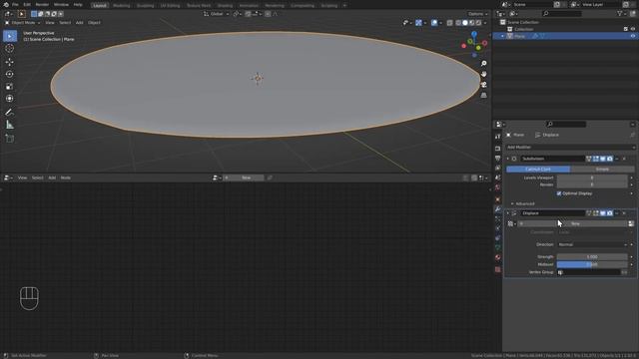Click the Levels Viewport value field
The width and height of the screenshot is (639, 359).
(x=592, y=178)
